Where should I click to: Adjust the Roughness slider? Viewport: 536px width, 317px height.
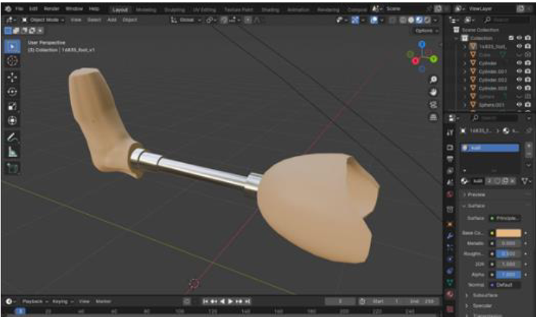(x=508, y=254)
